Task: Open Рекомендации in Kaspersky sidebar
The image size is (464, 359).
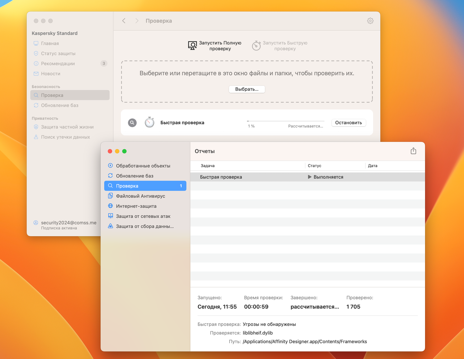Action: (x=70, y=63)
